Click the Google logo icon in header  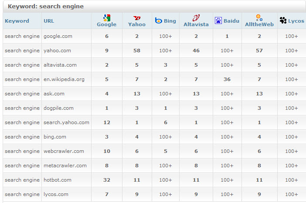107,18
